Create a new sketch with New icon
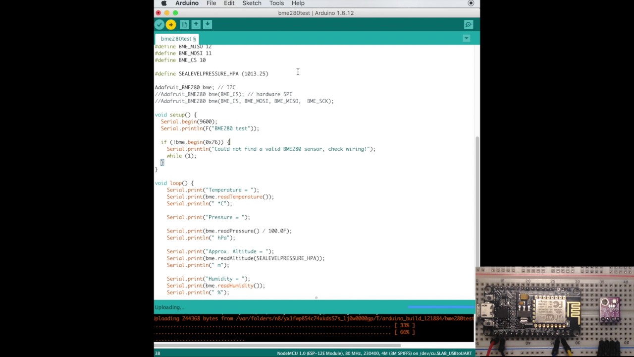Viewport: 634px width, 357px height. point(184,25)
